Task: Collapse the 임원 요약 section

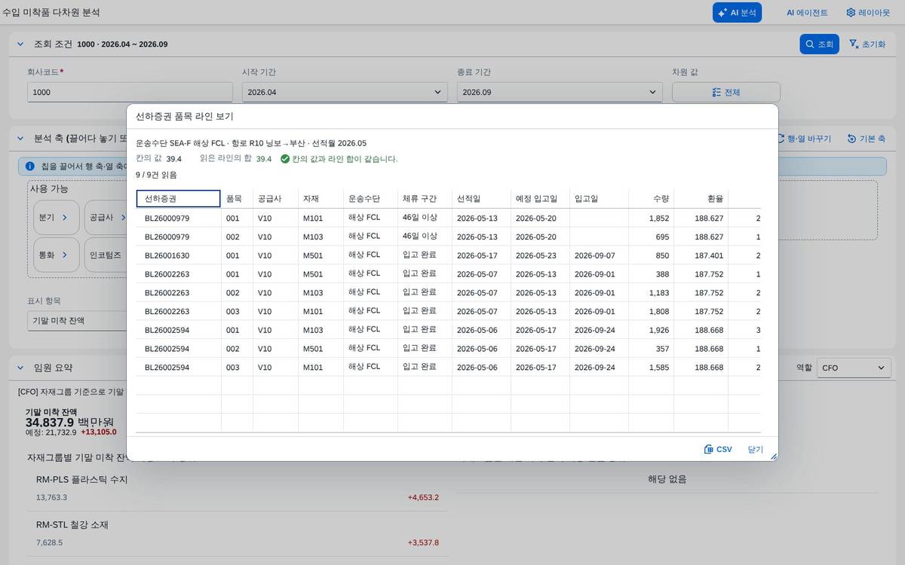Action: [20, 368]
